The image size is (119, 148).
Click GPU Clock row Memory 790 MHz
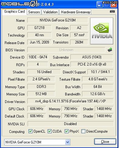point(71,109)
